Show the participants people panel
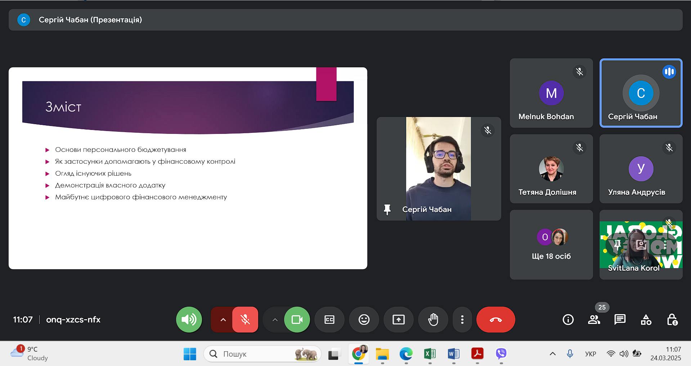 tap(594, 320)
